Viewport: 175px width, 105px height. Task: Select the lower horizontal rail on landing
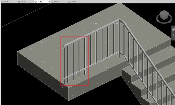91,66
